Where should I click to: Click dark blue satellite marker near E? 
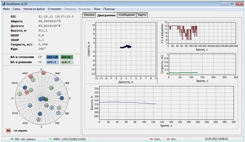click(62, 98)
